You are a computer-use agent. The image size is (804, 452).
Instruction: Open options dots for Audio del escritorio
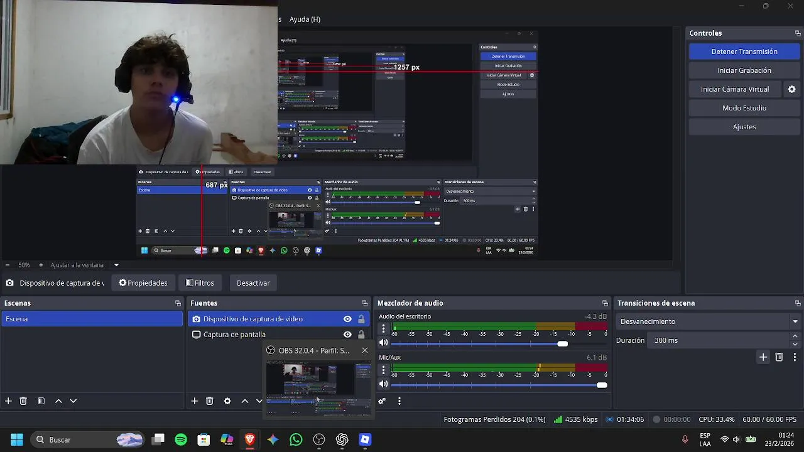[x=383, y=328]
